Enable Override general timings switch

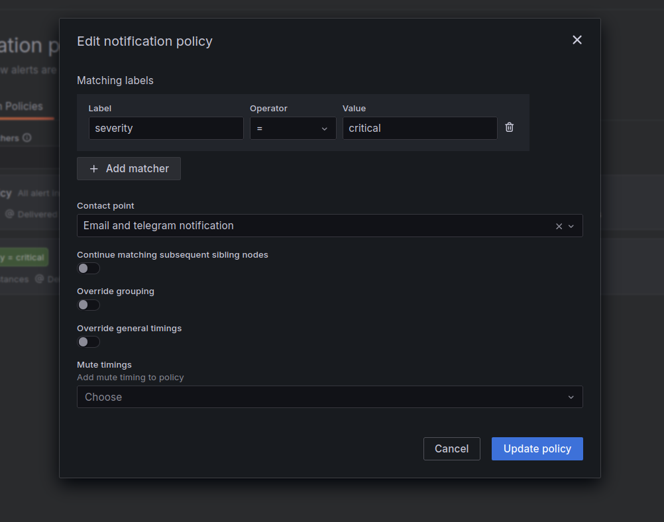tap(88, 342)
